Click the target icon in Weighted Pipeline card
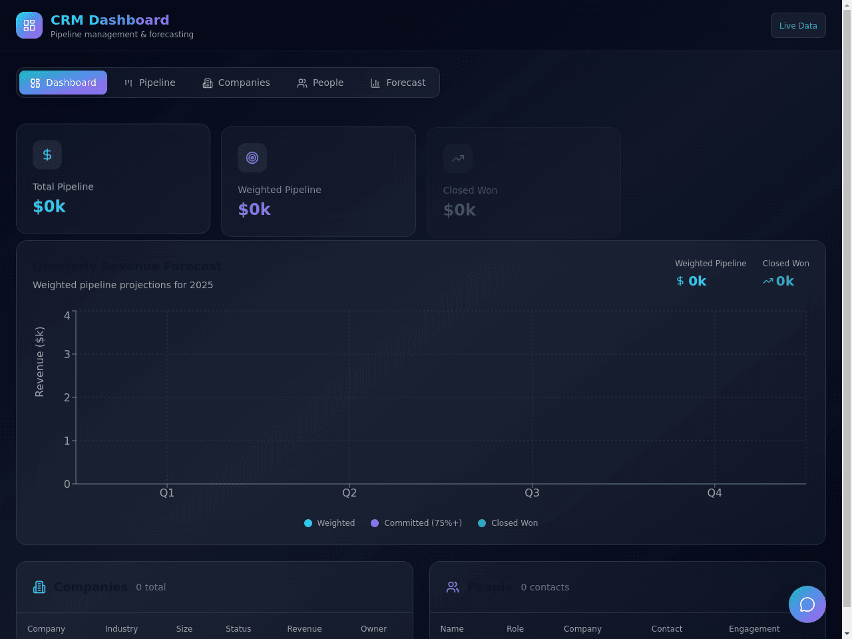This screenshot has width=852, height=639. pos(252,158)
